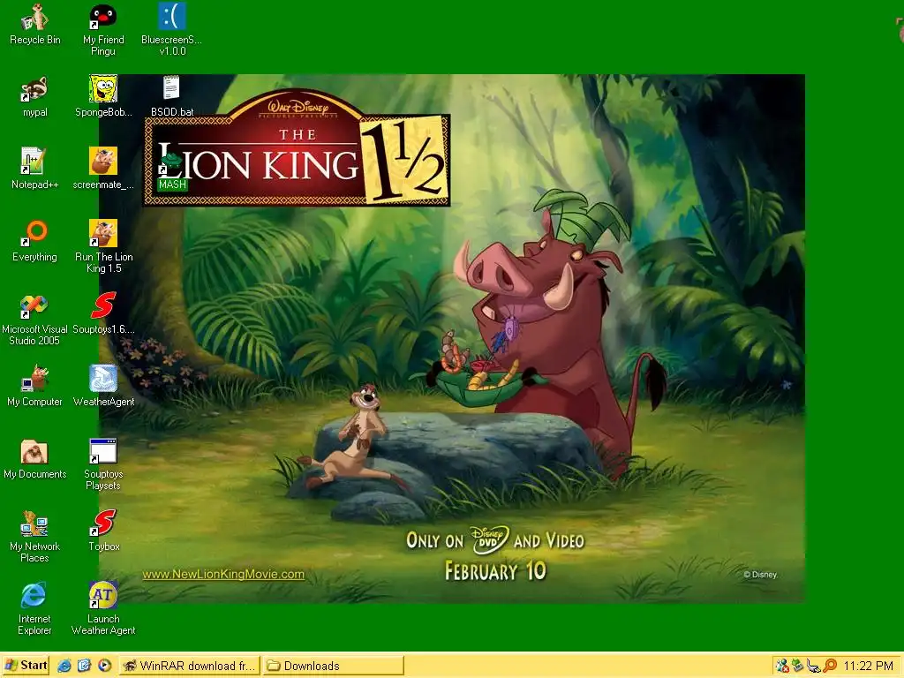
Task: Launch Souptoys Playsets shortcut
Action: click(x=103, y=464)
